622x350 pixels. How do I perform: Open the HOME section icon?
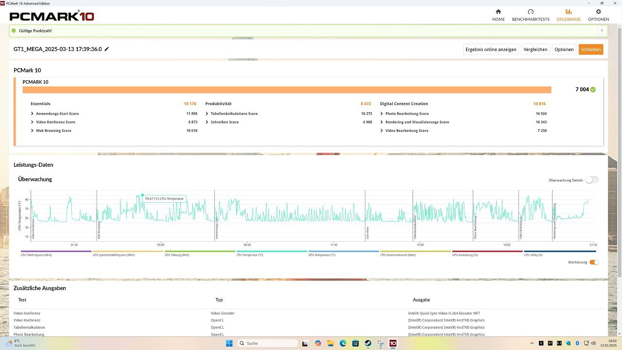(x=498, y=12)
